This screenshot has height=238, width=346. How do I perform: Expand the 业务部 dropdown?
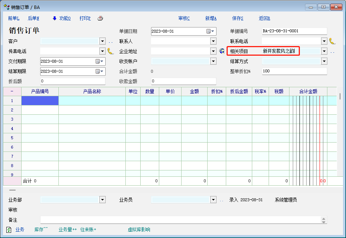tap(103, 200)
